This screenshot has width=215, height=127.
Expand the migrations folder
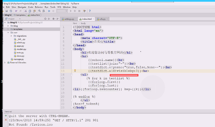11,36
